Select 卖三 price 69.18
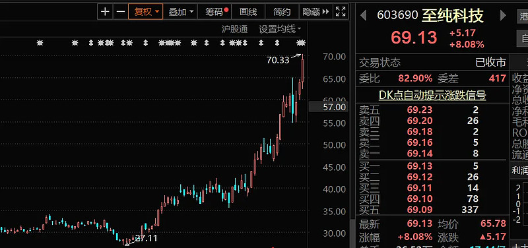 tap(420, 131)
